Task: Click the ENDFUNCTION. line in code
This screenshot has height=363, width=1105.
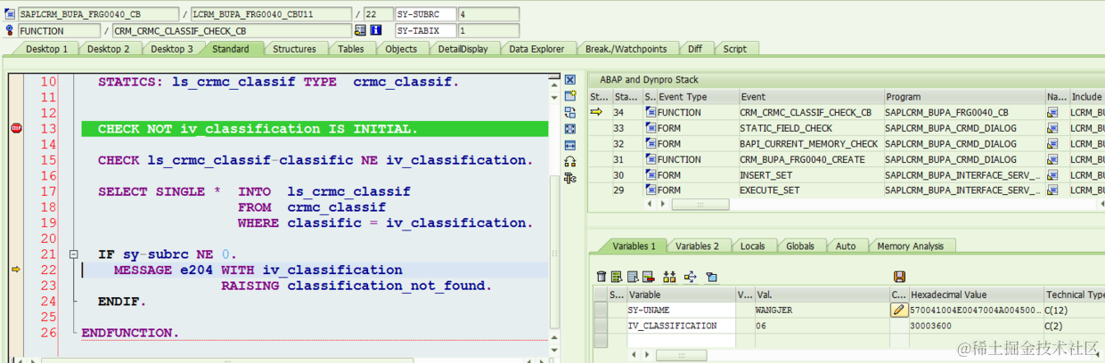Action: point(130,333)
